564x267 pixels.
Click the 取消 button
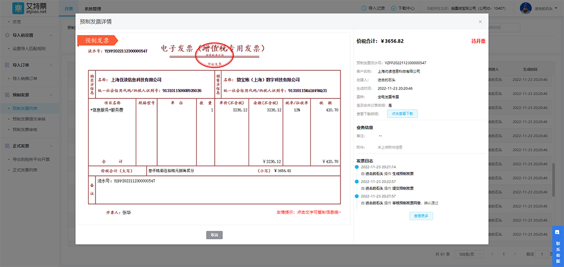(215, 235)
